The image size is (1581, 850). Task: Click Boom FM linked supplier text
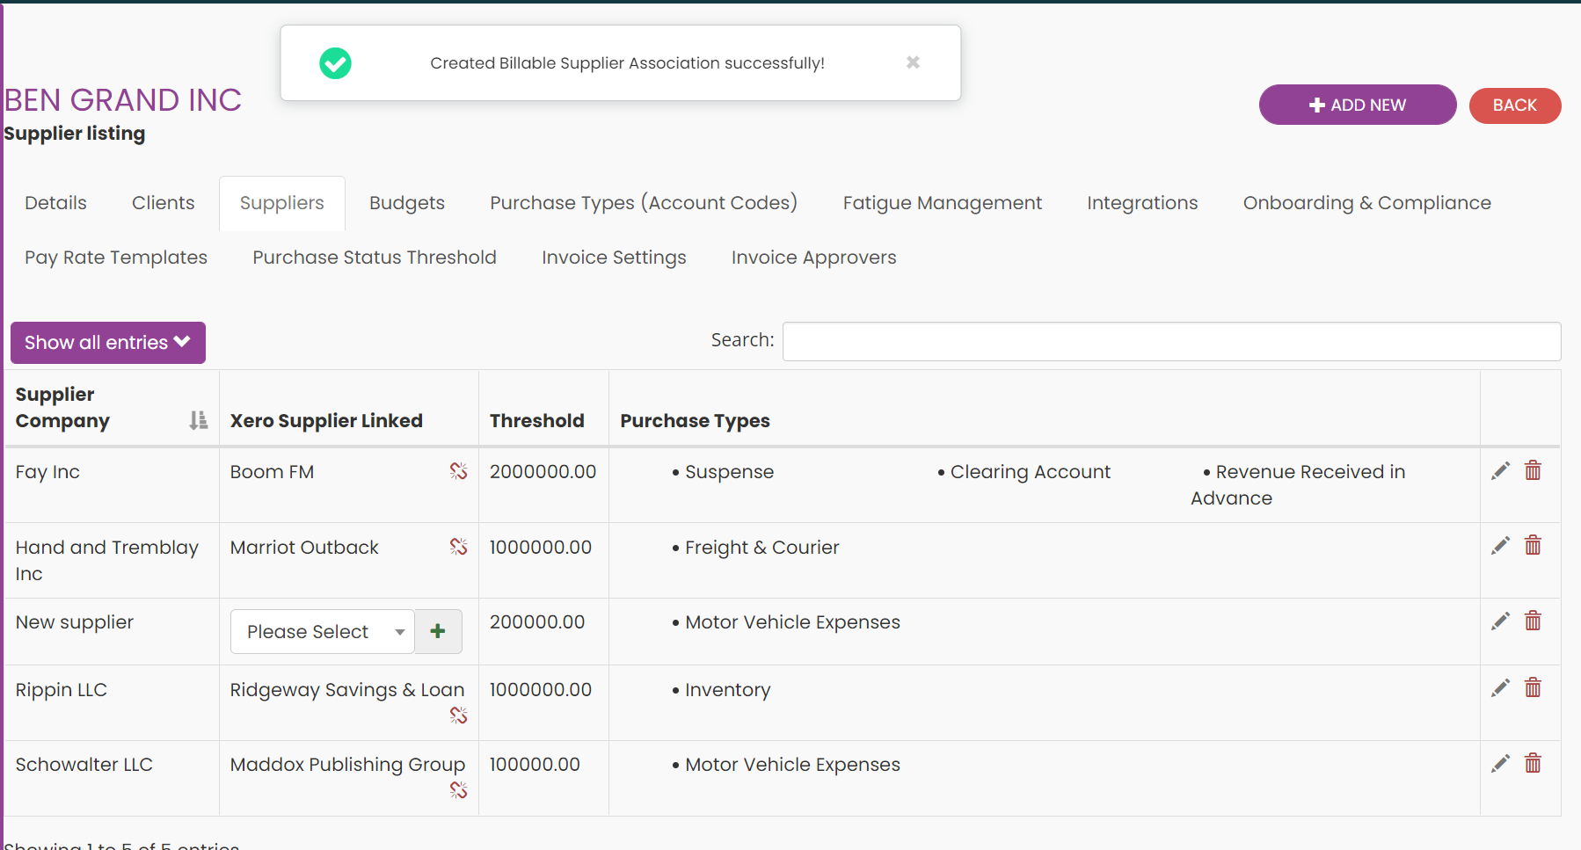pos(272,472)
